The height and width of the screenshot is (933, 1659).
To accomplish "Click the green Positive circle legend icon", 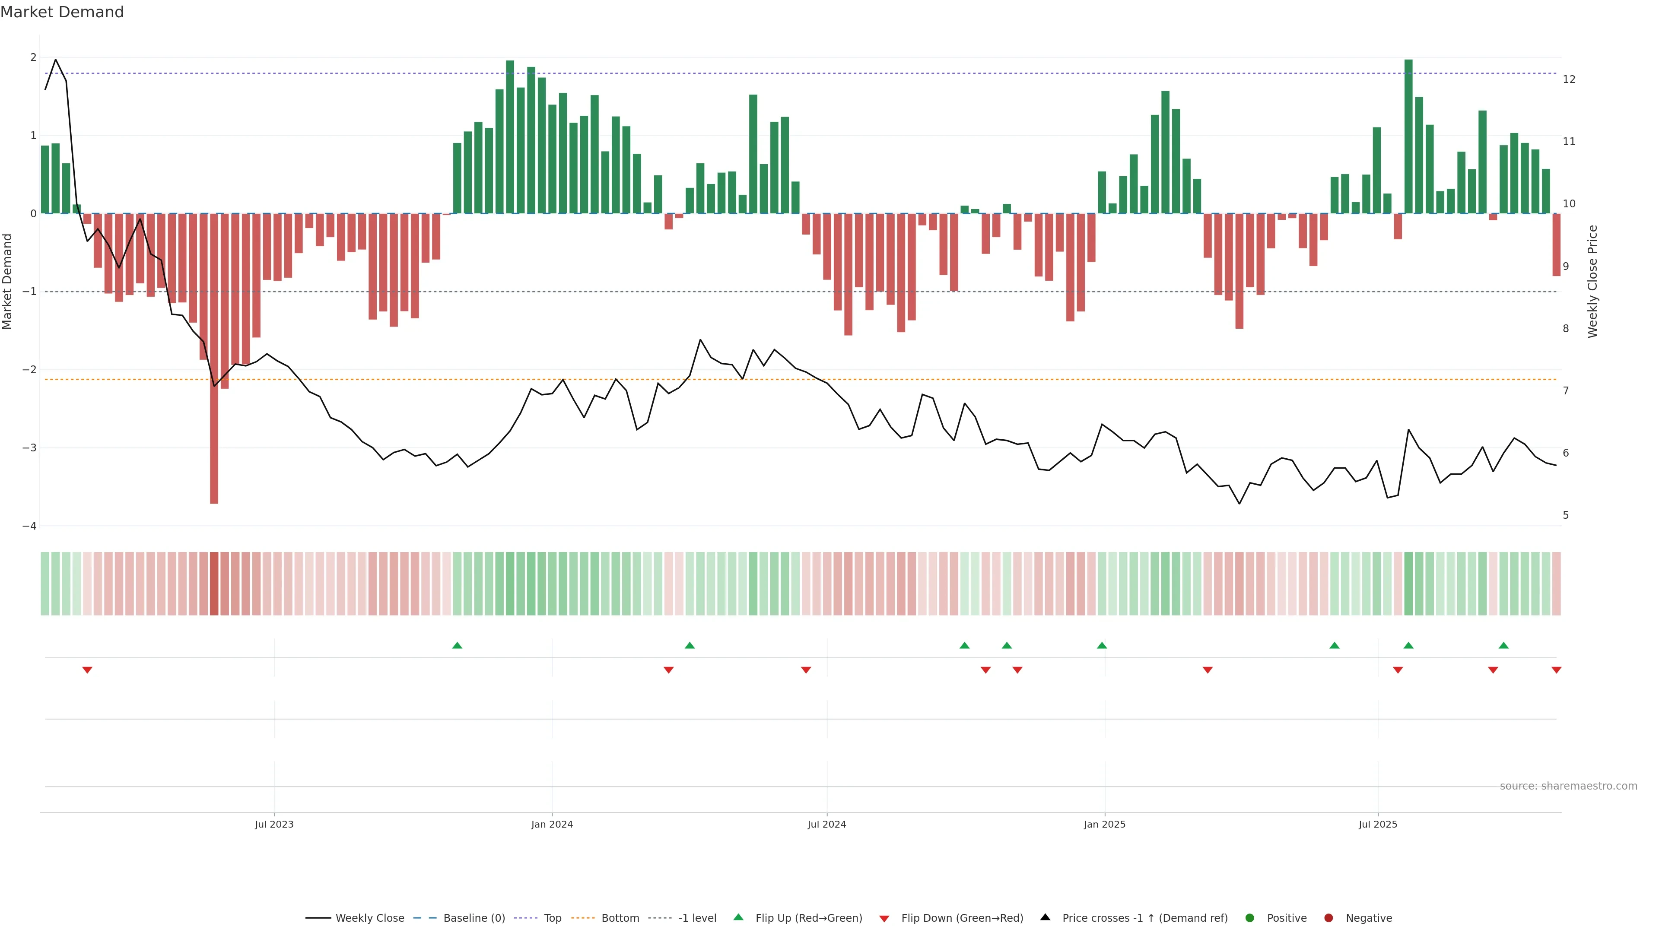I will click(1250, 917).
